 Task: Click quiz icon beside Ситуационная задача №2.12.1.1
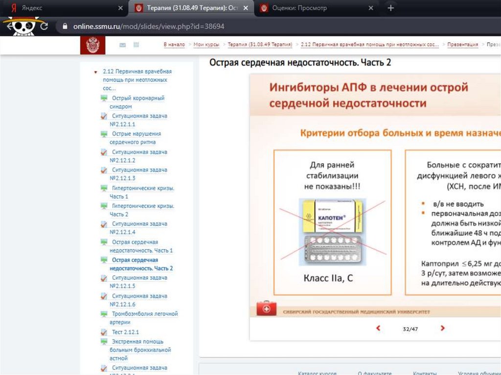(x=104, y=116)
